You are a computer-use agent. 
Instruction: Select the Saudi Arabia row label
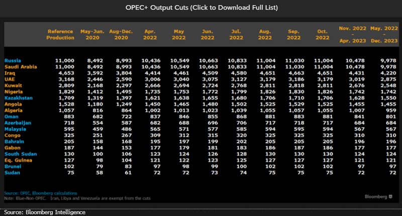20,67
